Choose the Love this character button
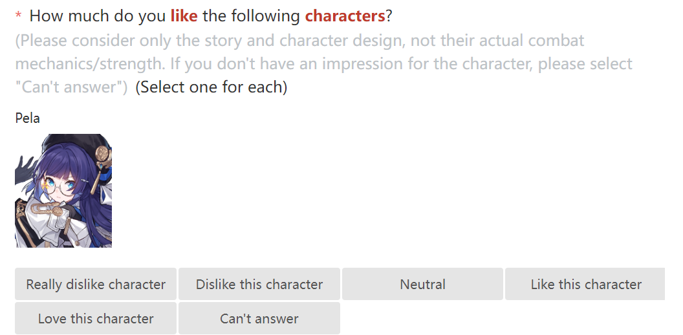Screen dimensions: 683x335 click(95, 318)
